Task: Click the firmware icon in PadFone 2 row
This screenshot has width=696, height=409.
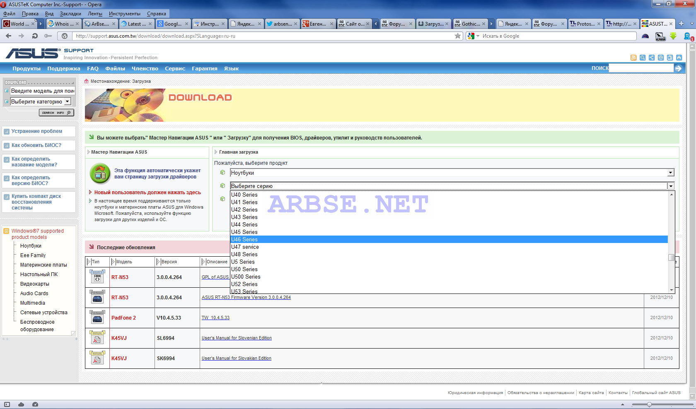Action: pos(97,318)
